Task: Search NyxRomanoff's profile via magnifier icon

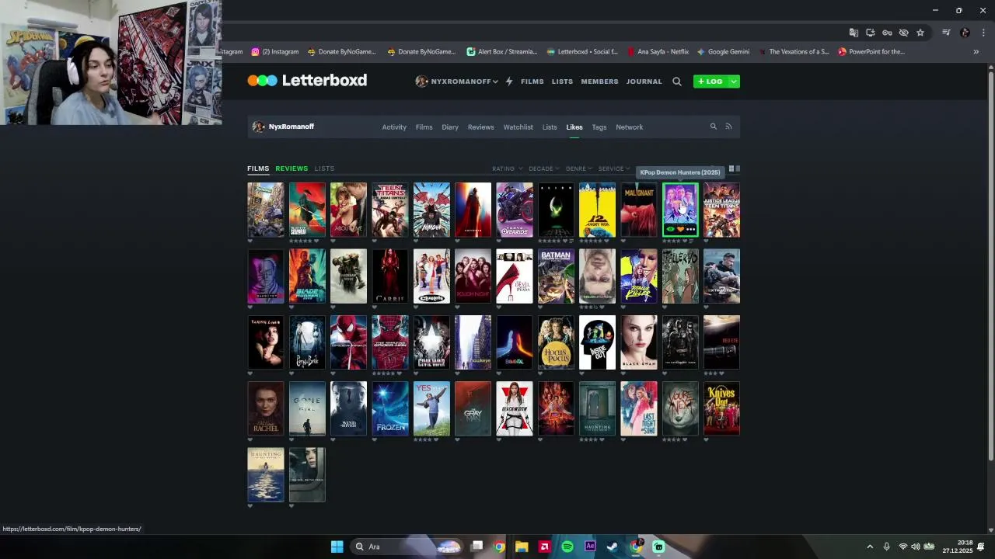Action: (713, 127)
